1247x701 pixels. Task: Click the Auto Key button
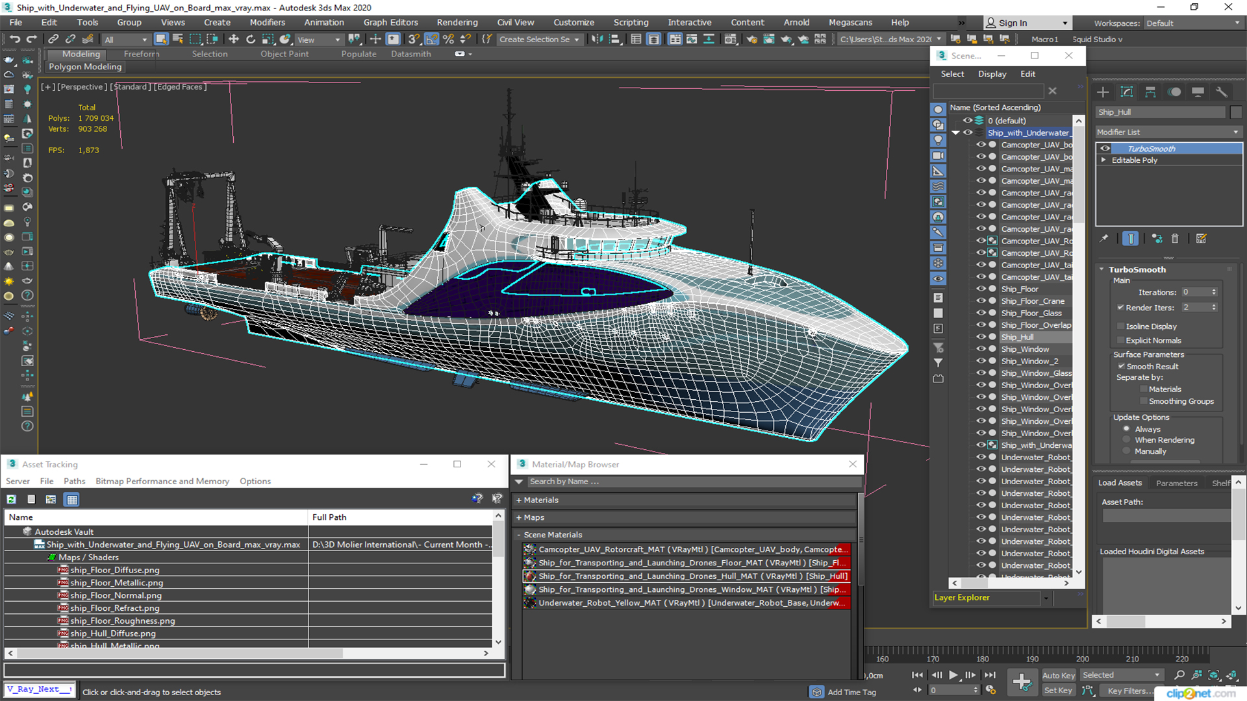click(x=1059, y=675)
